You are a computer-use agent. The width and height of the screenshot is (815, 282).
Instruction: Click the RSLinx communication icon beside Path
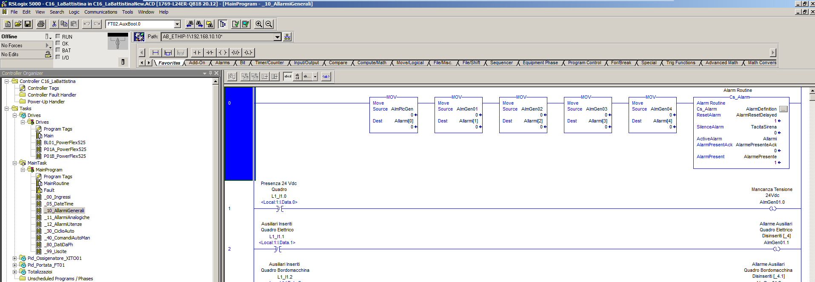tap(139, 37)
